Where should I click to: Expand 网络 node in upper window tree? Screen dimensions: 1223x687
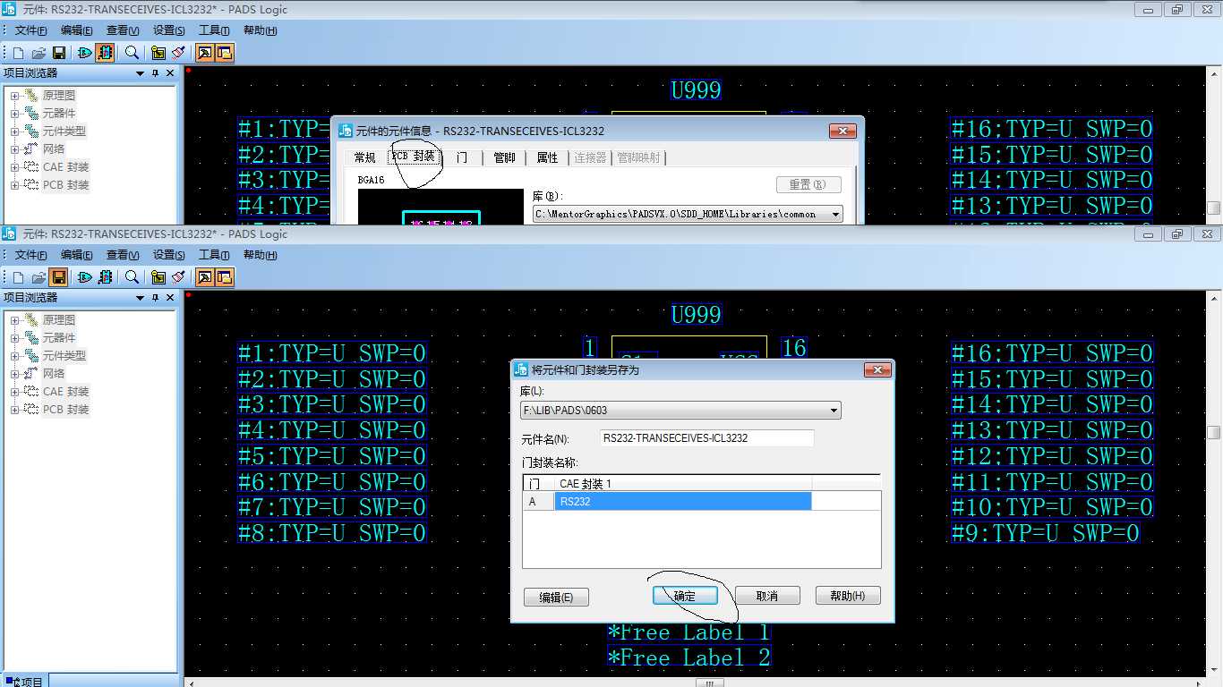tap(14, 149)
